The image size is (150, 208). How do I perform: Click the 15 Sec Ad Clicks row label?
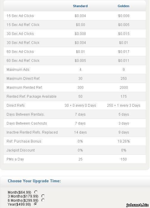20,16
